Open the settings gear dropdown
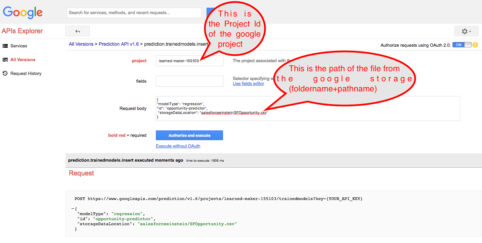Screen dimensions: 482x243 point(466,31)
